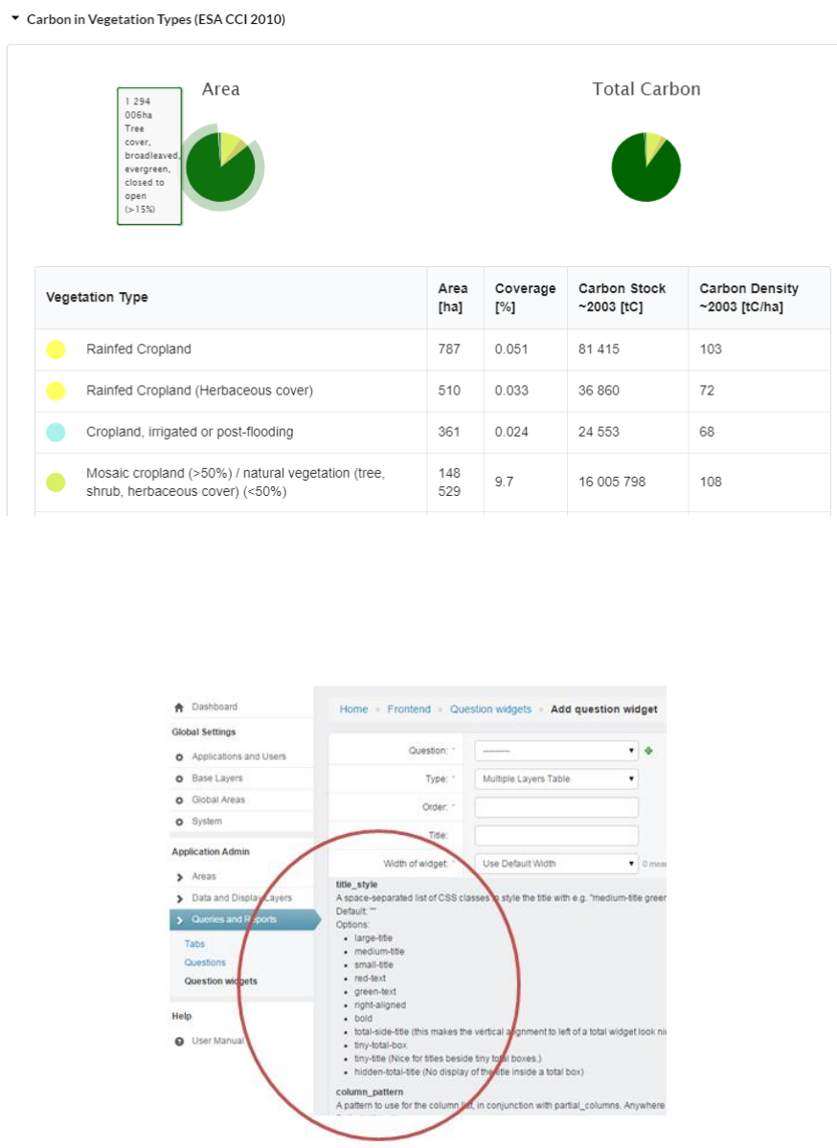Click the Area pie chart
This screenshot has height=1148, width=837.
[x=220, y=168]
